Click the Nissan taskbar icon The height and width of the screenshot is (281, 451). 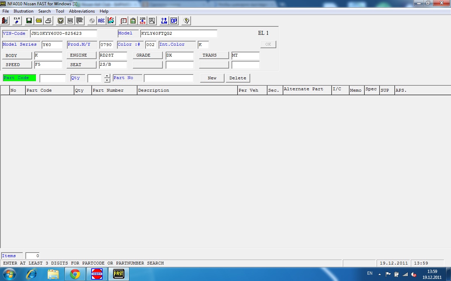97,274
